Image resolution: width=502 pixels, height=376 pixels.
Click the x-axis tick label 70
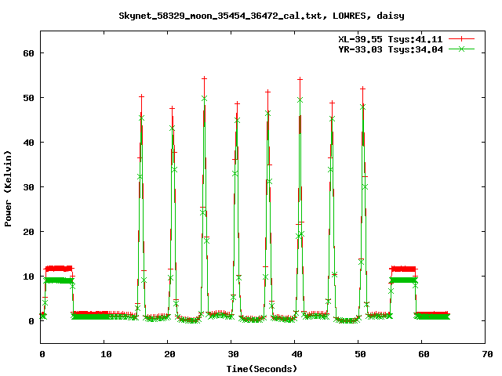coord(487,354)
